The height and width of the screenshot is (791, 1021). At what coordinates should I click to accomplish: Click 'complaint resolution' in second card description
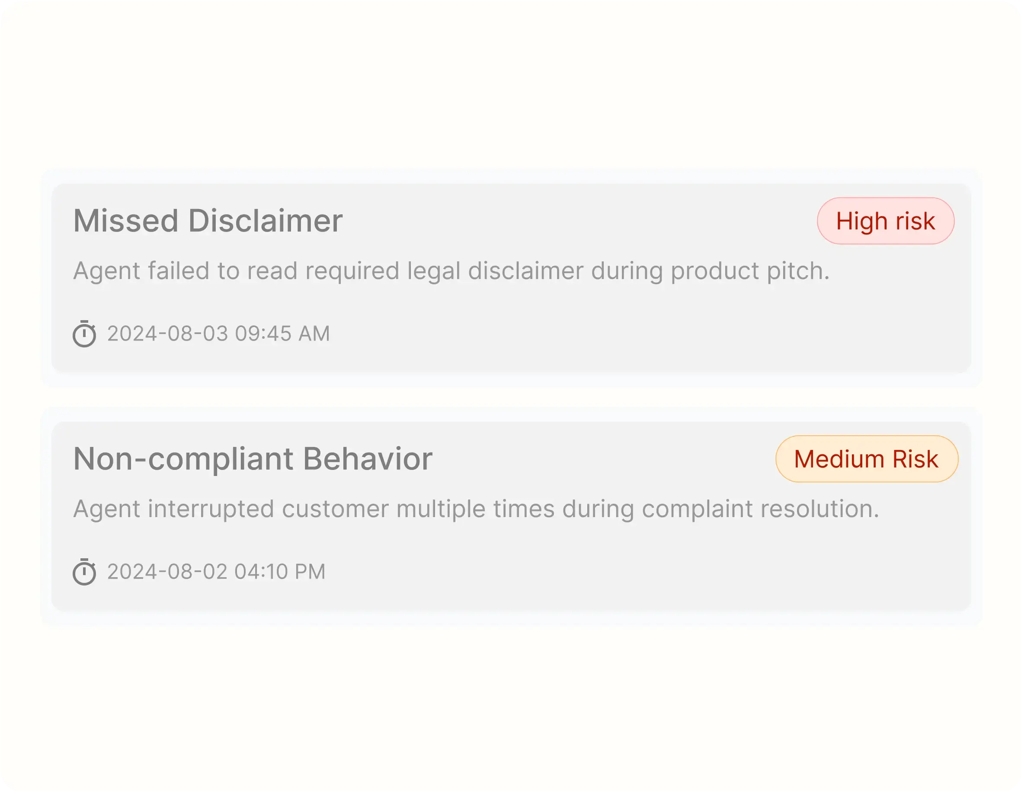point(761,509)
